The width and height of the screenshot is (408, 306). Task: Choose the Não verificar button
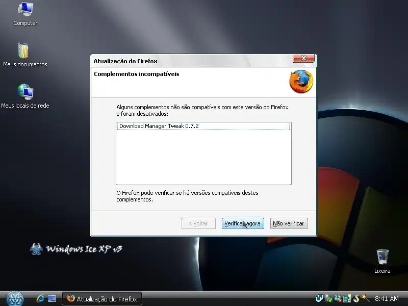click(289, 223)
